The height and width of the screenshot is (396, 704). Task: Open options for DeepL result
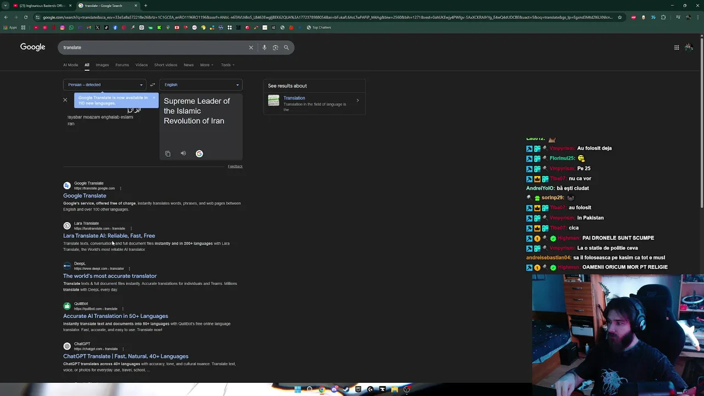129,268
